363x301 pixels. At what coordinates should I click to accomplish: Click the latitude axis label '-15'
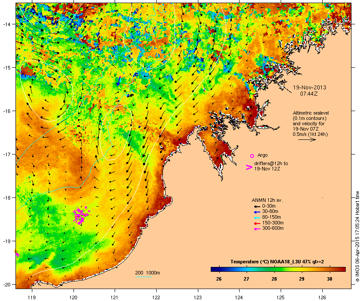(6, 68)
